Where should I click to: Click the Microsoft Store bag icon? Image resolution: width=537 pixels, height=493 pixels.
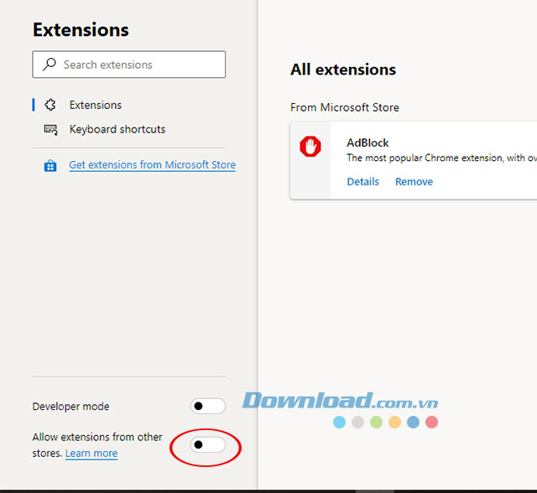tap(50, 165)
